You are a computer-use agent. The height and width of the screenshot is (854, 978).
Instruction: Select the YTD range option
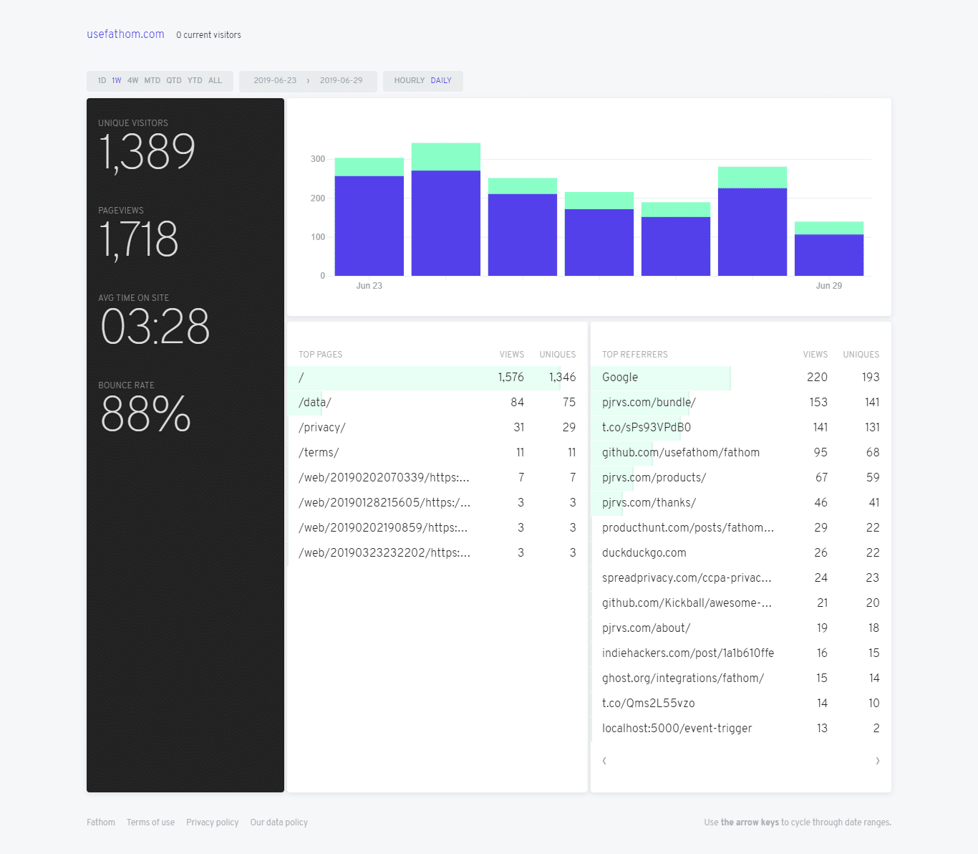pyautogui.click(x=194, y=80)
